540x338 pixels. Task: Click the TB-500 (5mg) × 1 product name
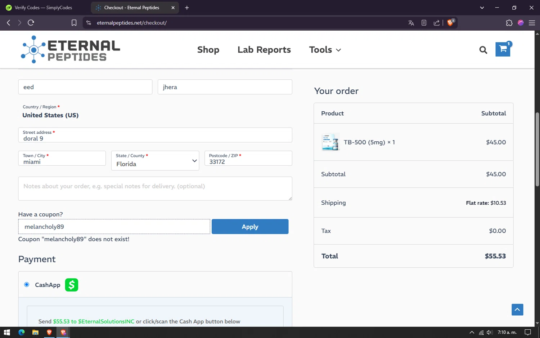pos(369,142)
